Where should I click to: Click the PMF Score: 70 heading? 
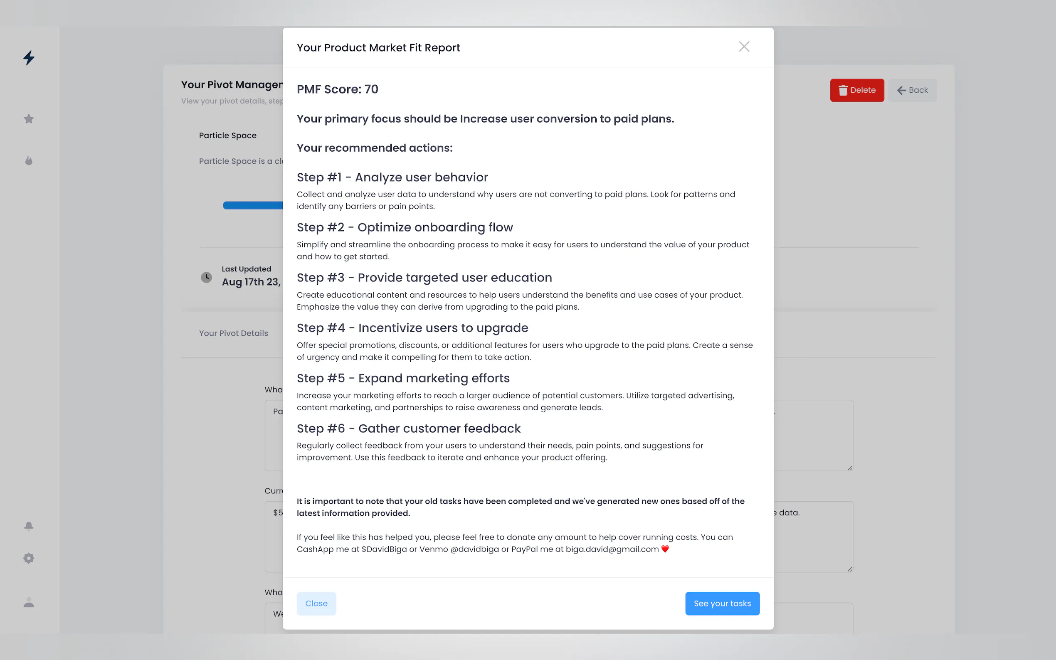(x=337, y=89)
